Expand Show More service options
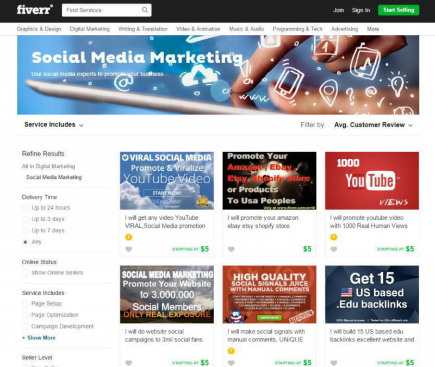 pyautogui.click(x=39, y=338)
